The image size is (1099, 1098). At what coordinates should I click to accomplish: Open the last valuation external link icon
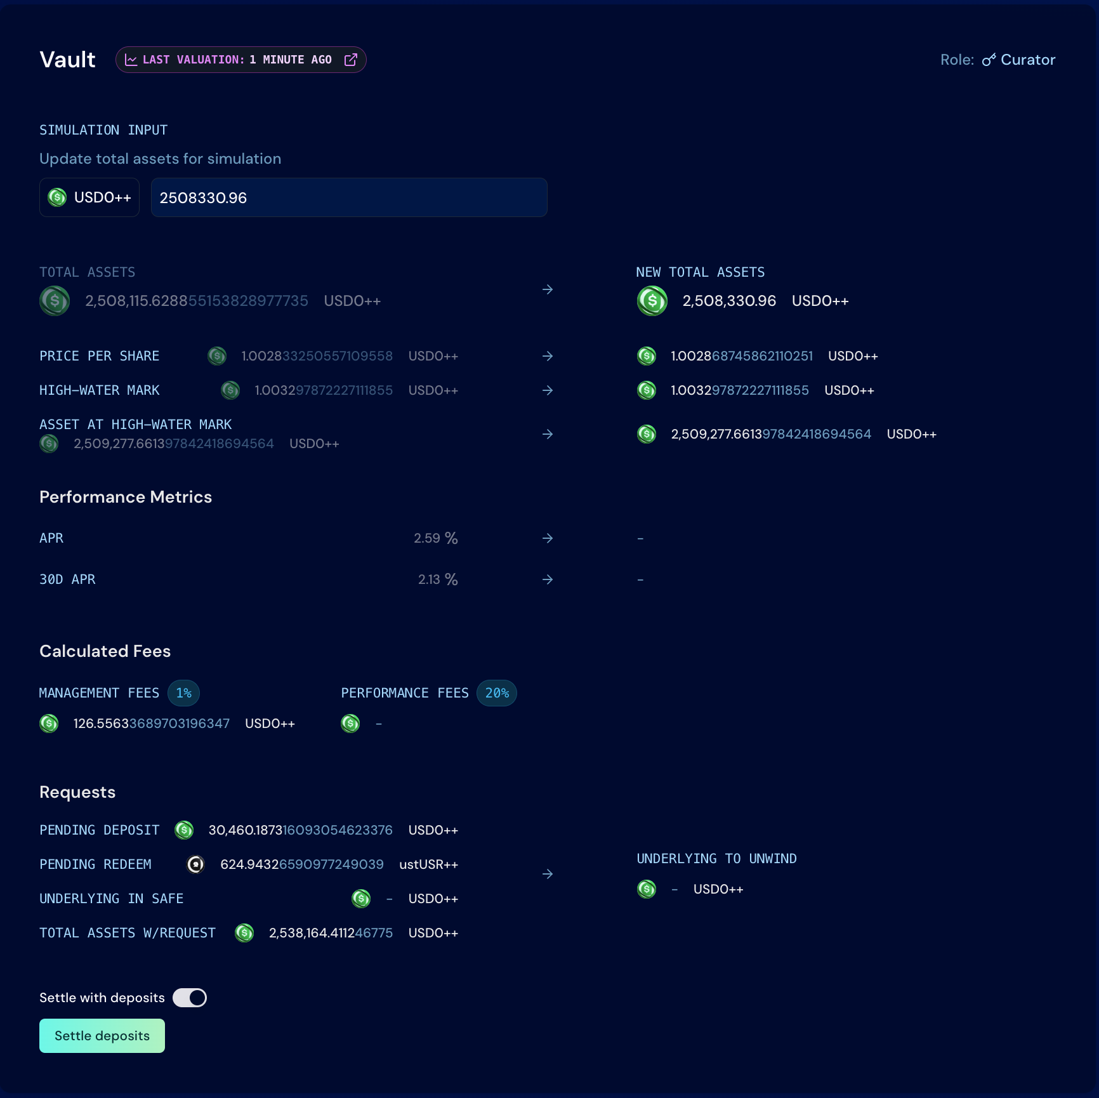[350, 60]
